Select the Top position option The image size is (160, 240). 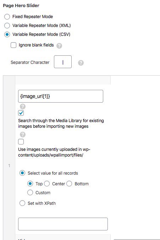pyautogui.click(x=30, y=184)
